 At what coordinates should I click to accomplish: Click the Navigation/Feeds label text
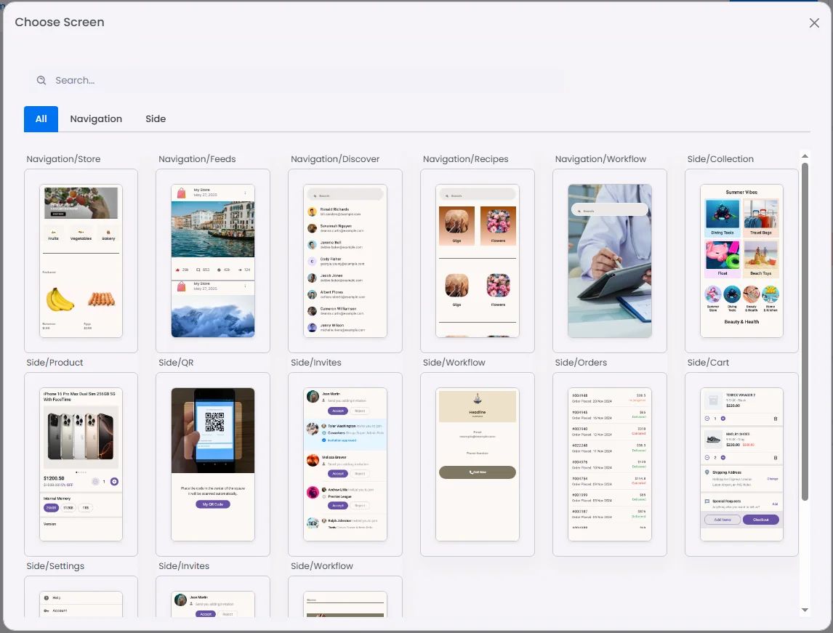click(197, 158)
